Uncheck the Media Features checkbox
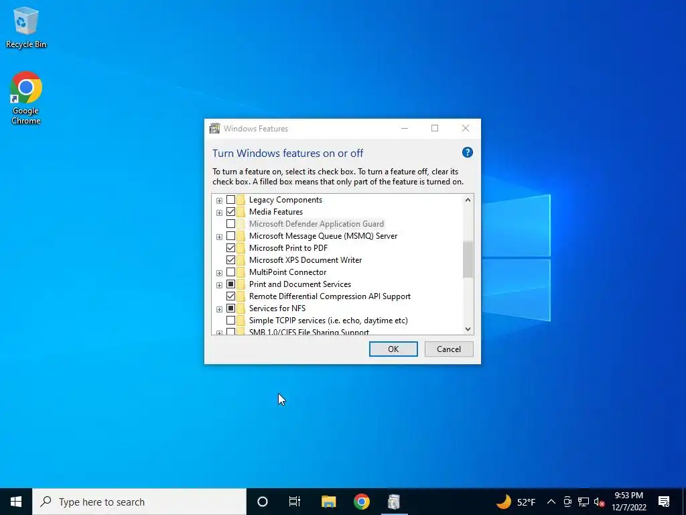Viewport: 686px width, 515px height. point(230,212)
